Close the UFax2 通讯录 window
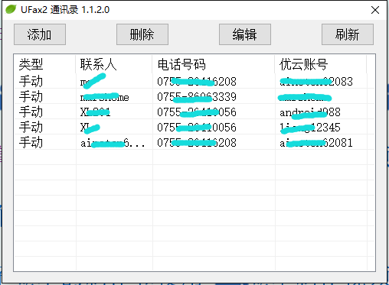 [375, 10]
